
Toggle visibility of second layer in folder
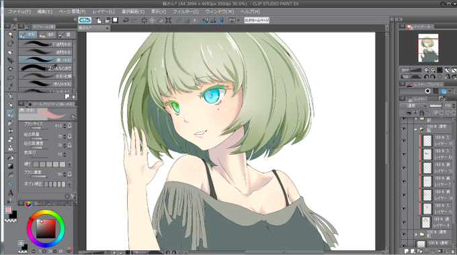404,154
